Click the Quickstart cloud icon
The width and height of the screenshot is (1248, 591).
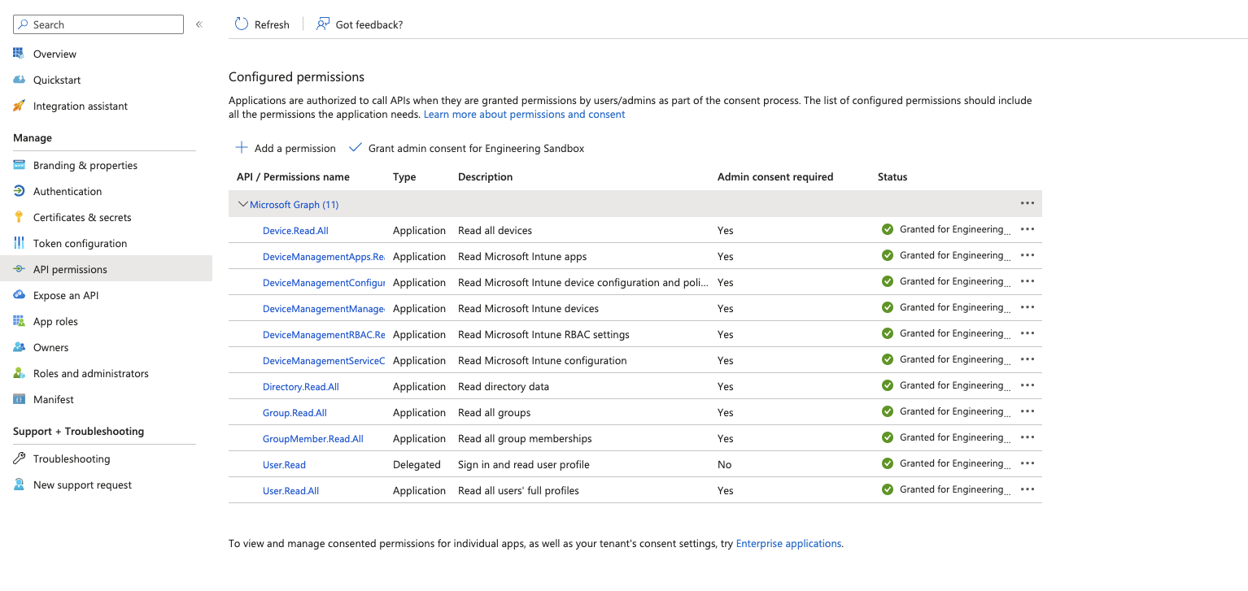[x=19, y=80]
